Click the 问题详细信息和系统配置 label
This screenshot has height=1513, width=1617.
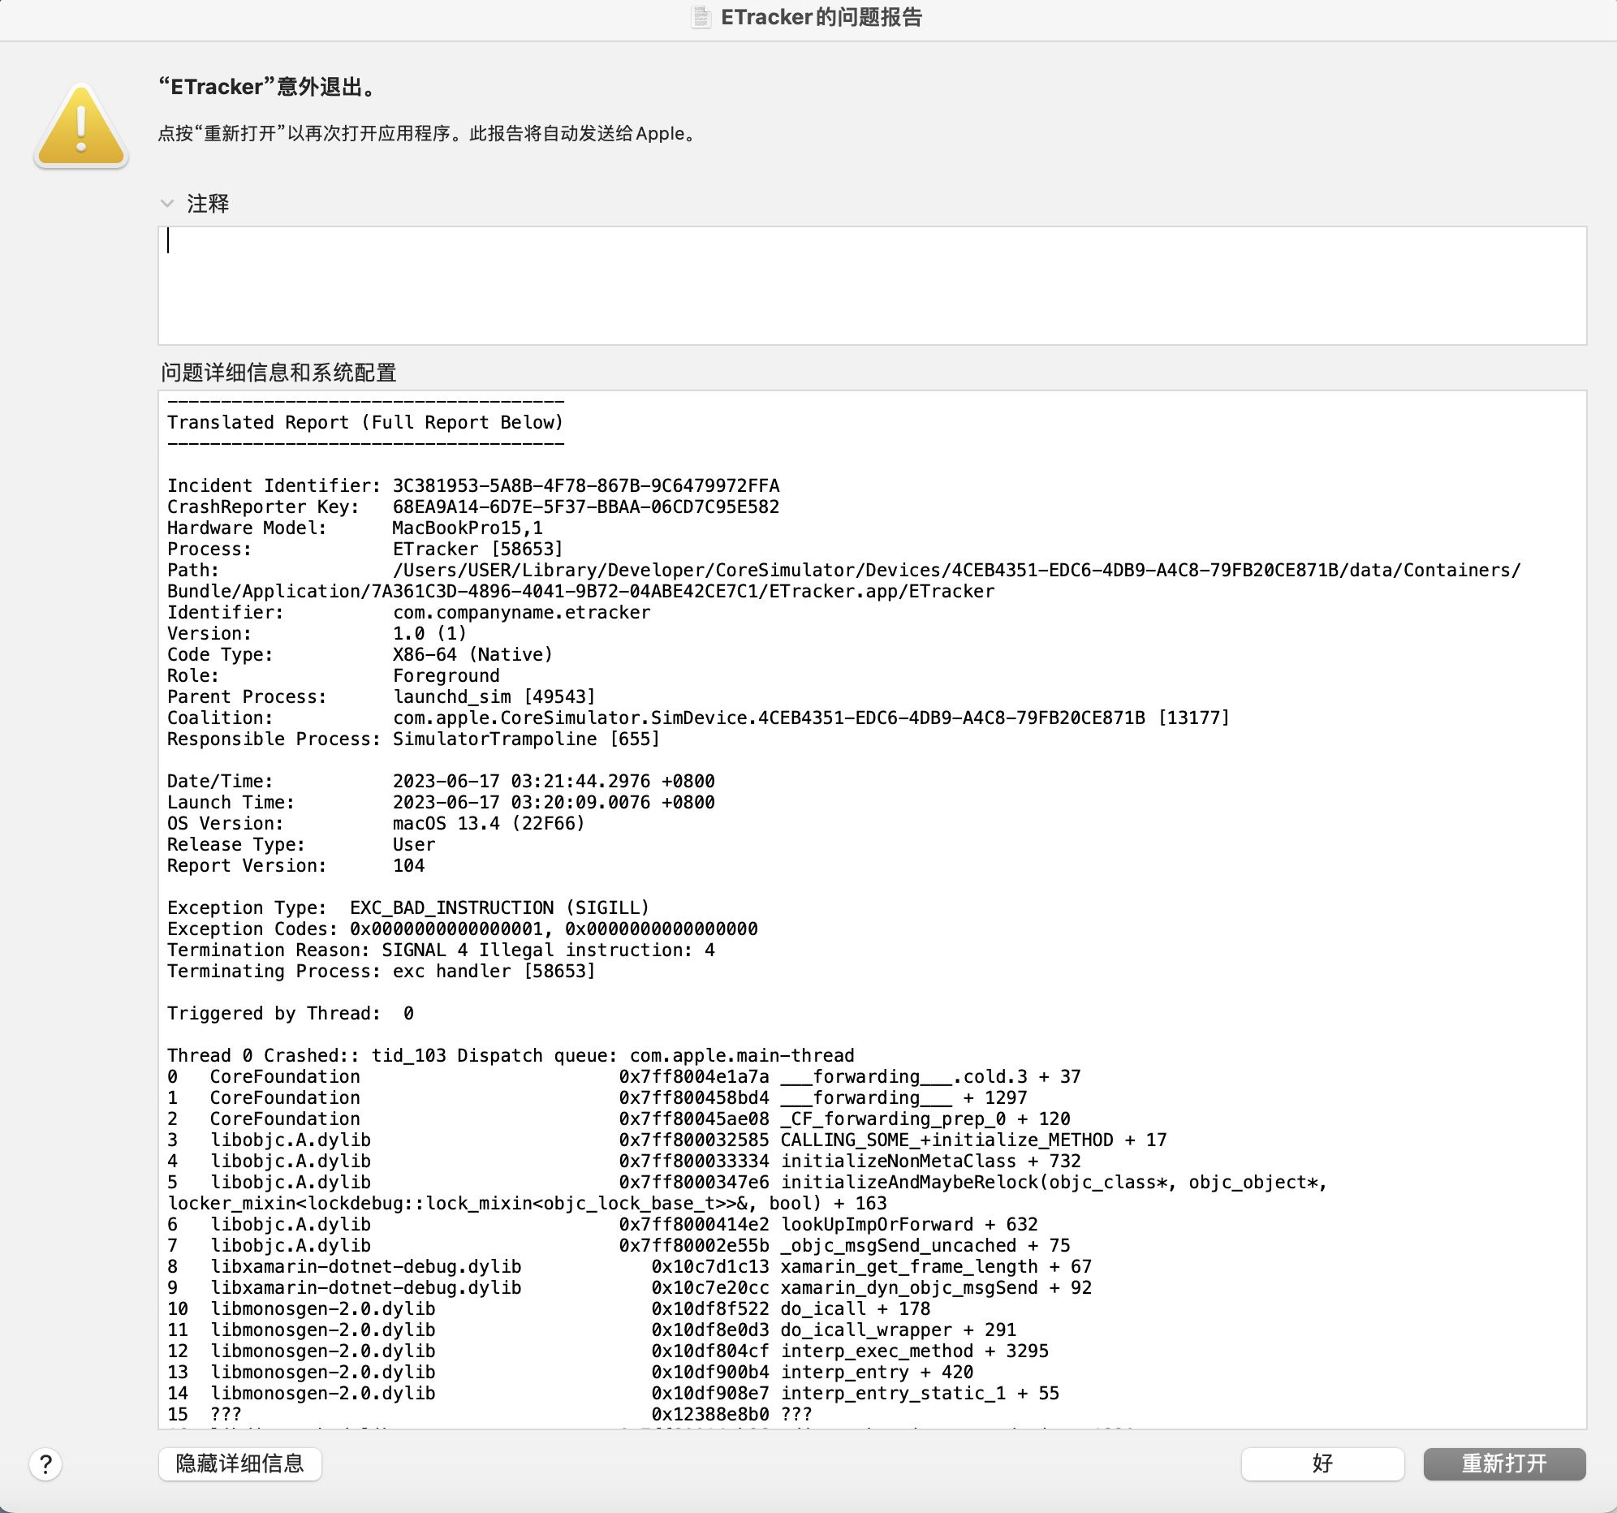tap(278, 373)
